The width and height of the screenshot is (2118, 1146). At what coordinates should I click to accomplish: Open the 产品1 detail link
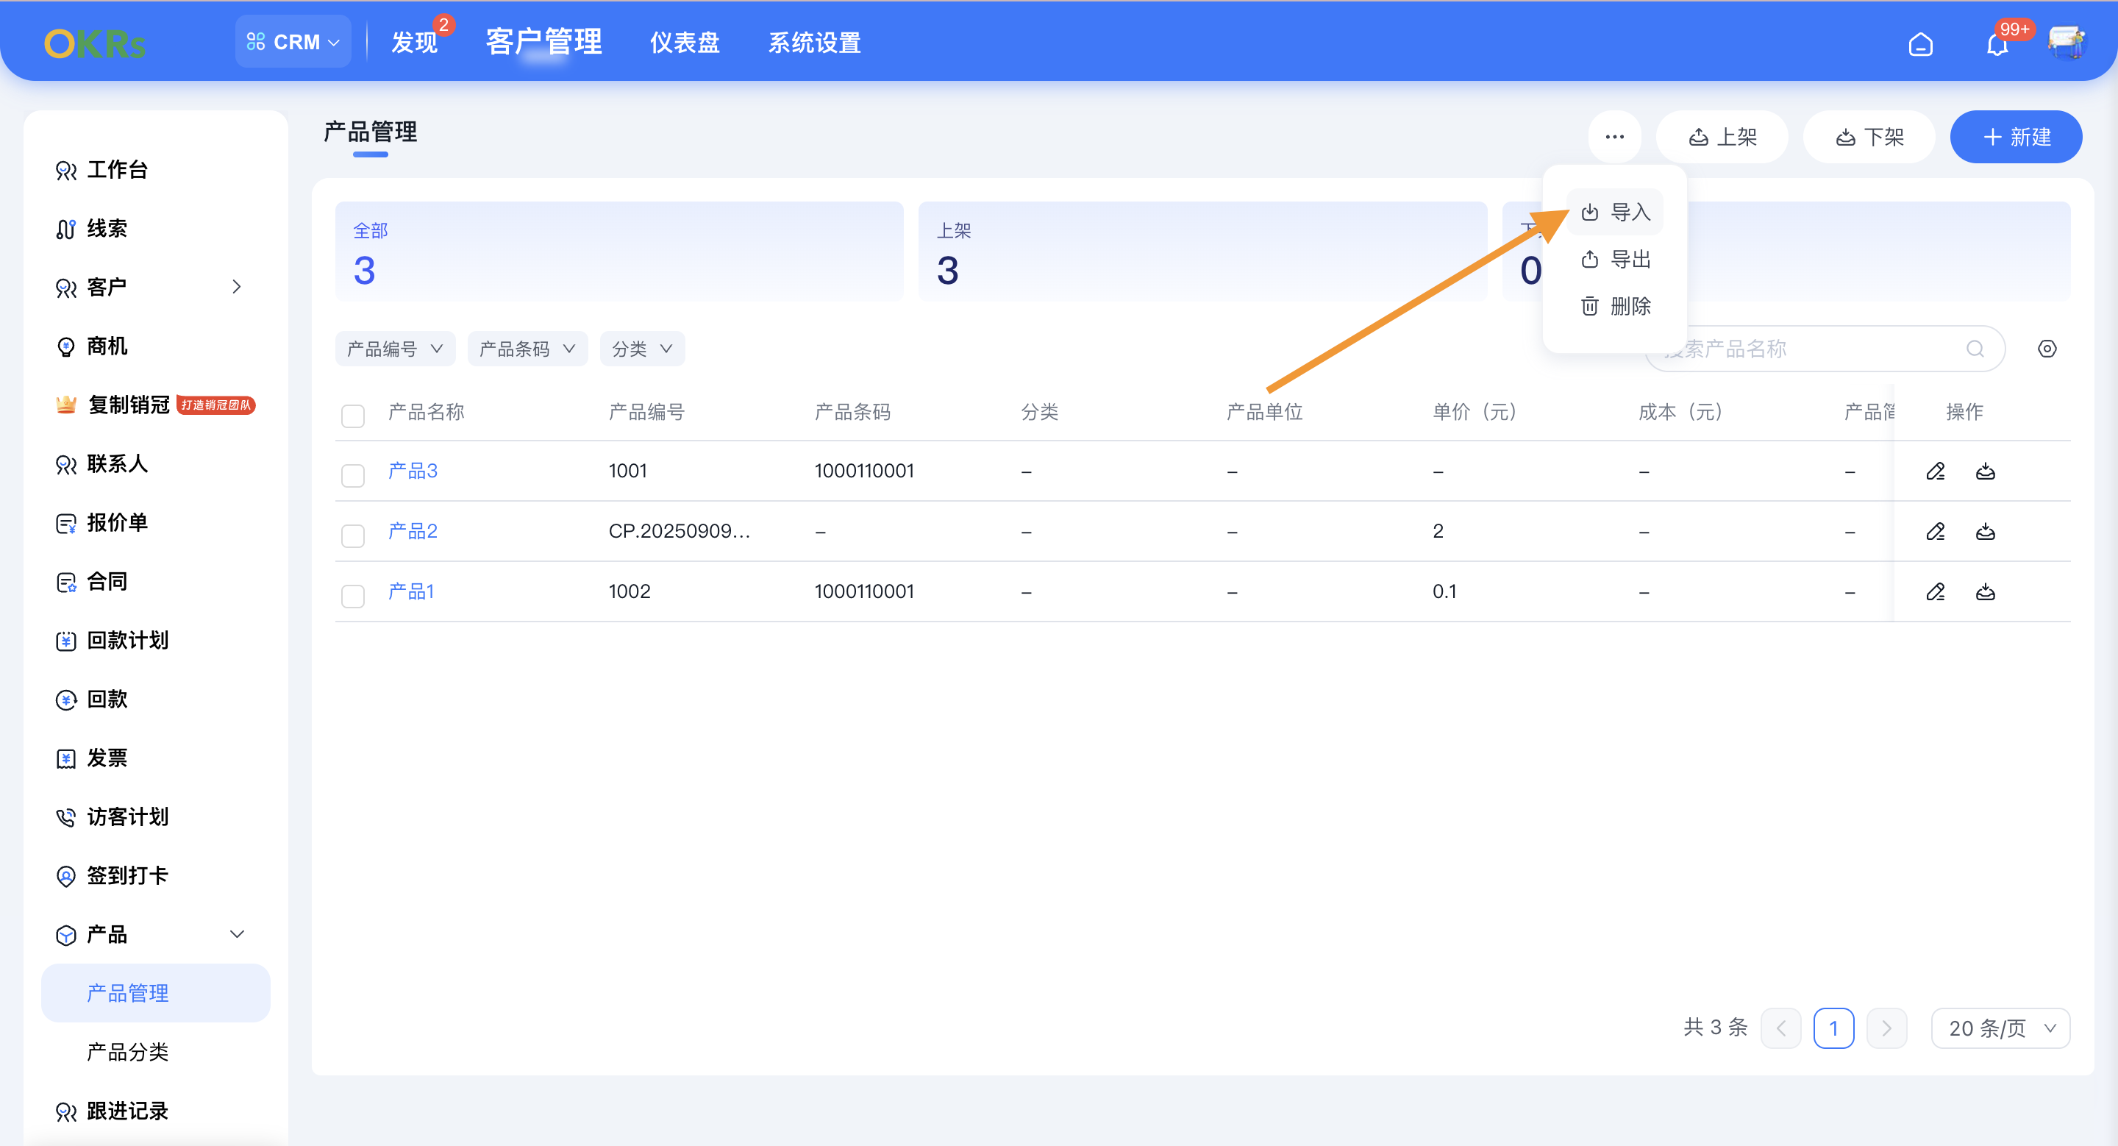411,590
